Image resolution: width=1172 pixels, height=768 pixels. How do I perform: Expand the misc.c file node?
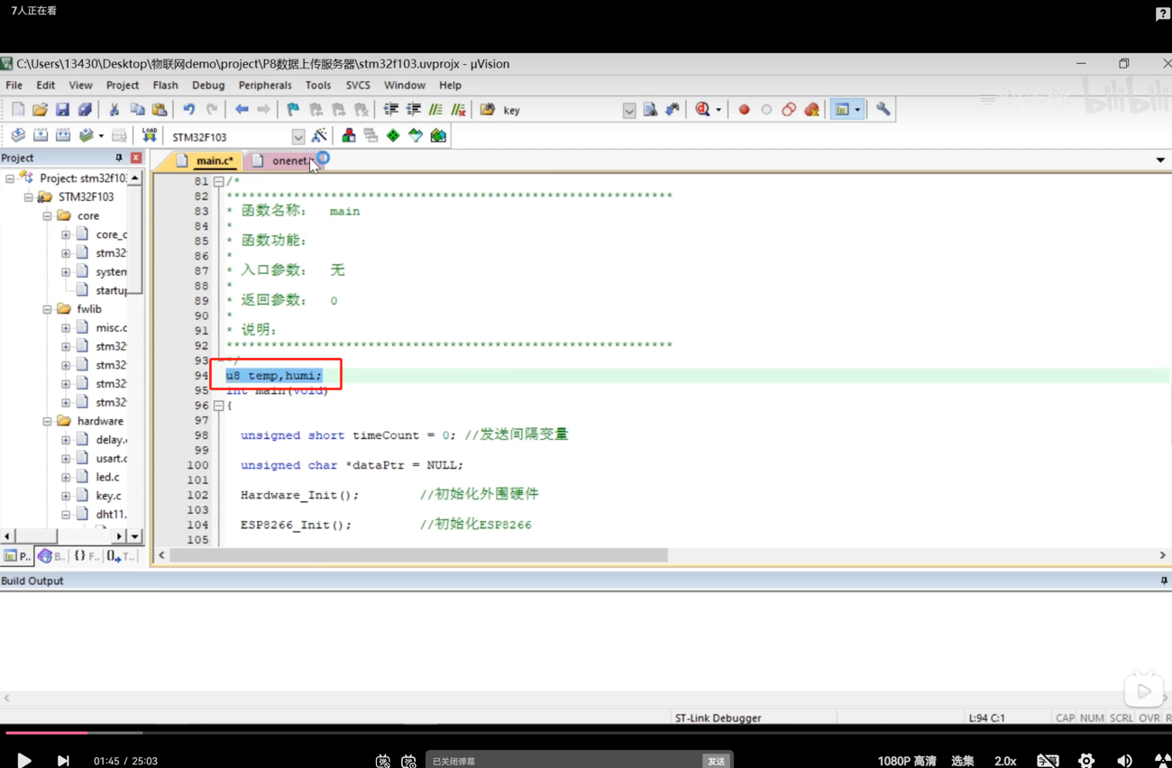66,328
